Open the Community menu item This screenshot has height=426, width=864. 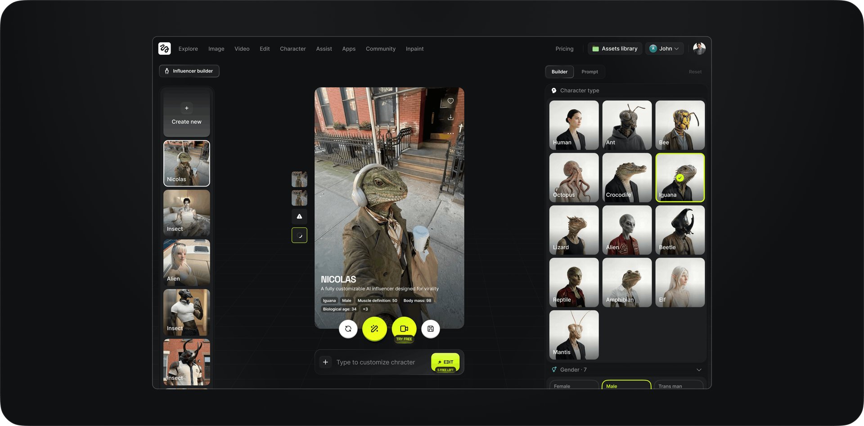click(380, 49)
